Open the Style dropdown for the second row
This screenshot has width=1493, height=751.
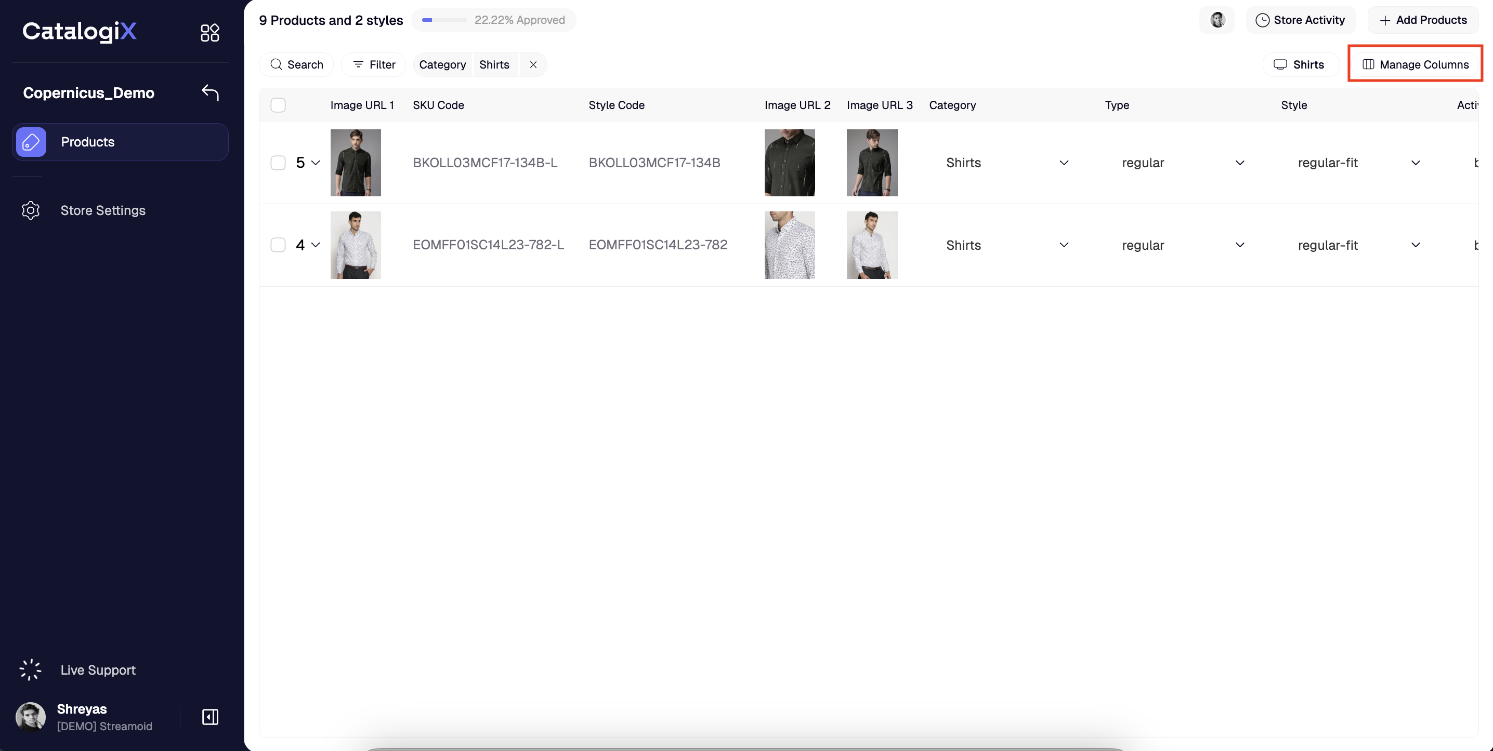coord(1416,245)
